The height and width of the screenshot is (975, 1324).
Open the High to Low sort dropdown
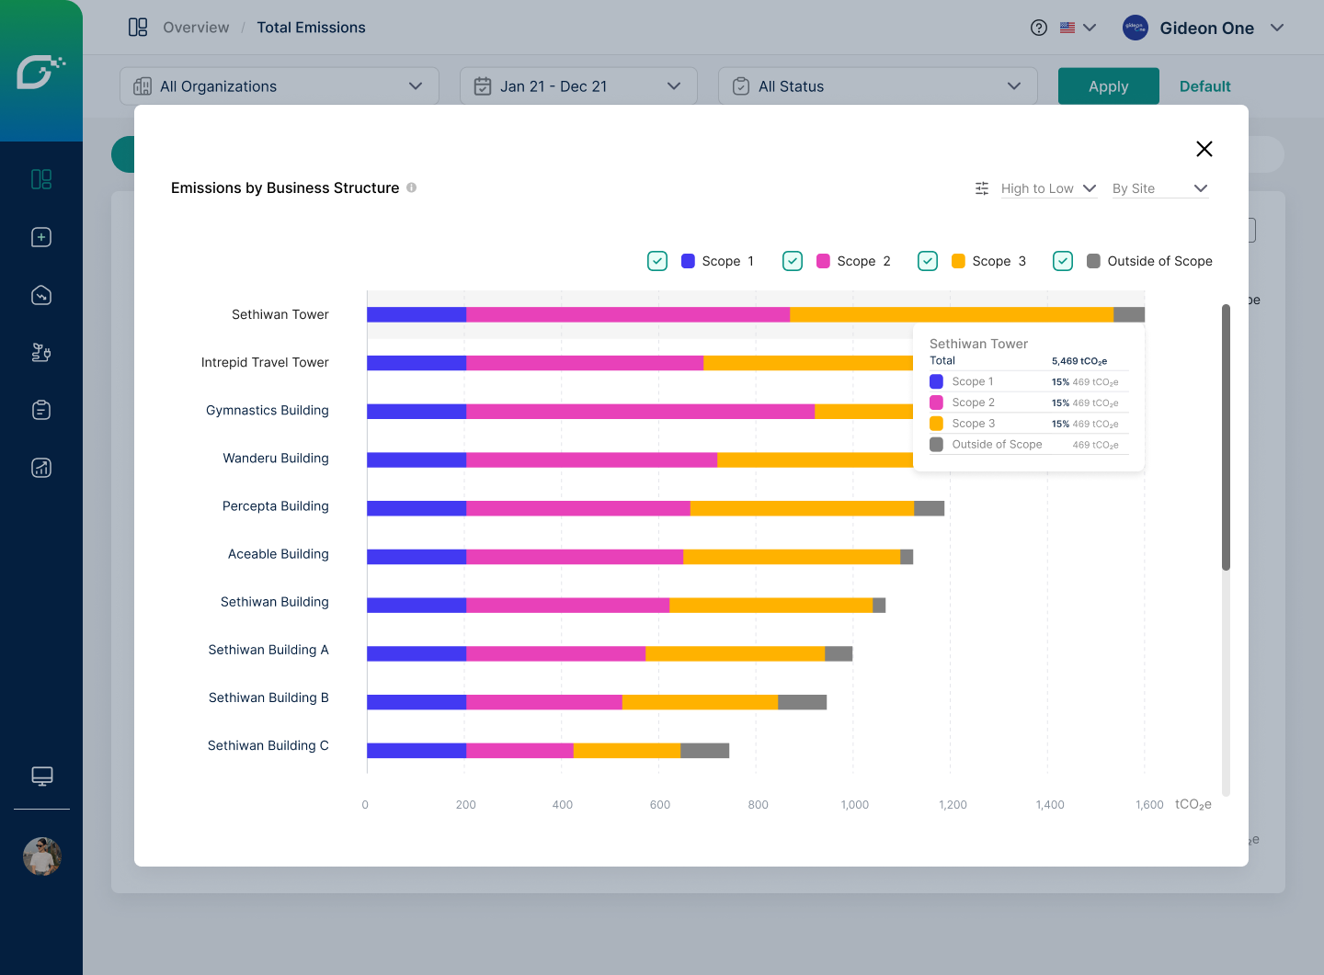(x=1048, y=188)
